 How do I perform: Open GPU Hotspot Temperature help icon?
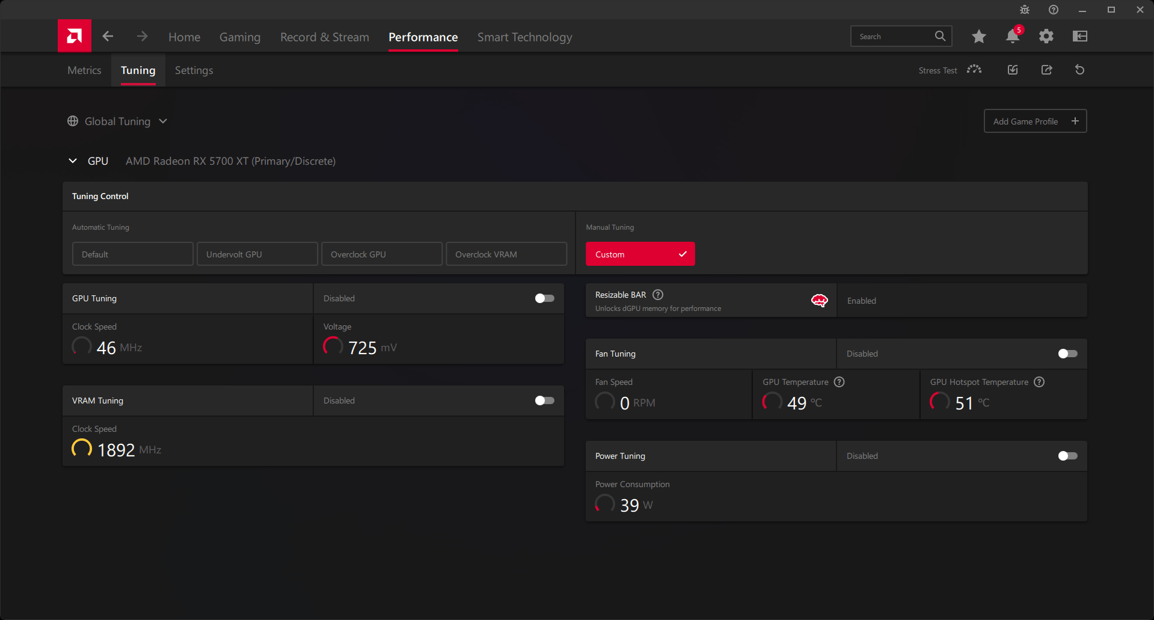click(x=1039, y=382)
